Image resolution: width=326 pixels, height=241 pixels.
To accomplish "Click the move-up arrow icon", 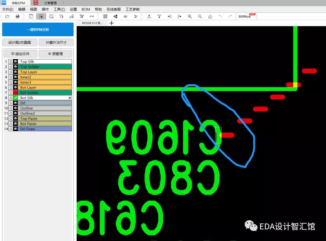I will (149, 16).
